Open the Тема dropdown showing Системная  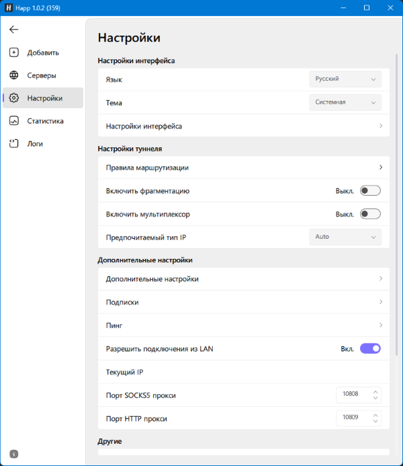[345, 102]
